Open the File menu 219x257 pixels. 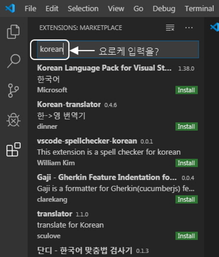pos(30,9)
